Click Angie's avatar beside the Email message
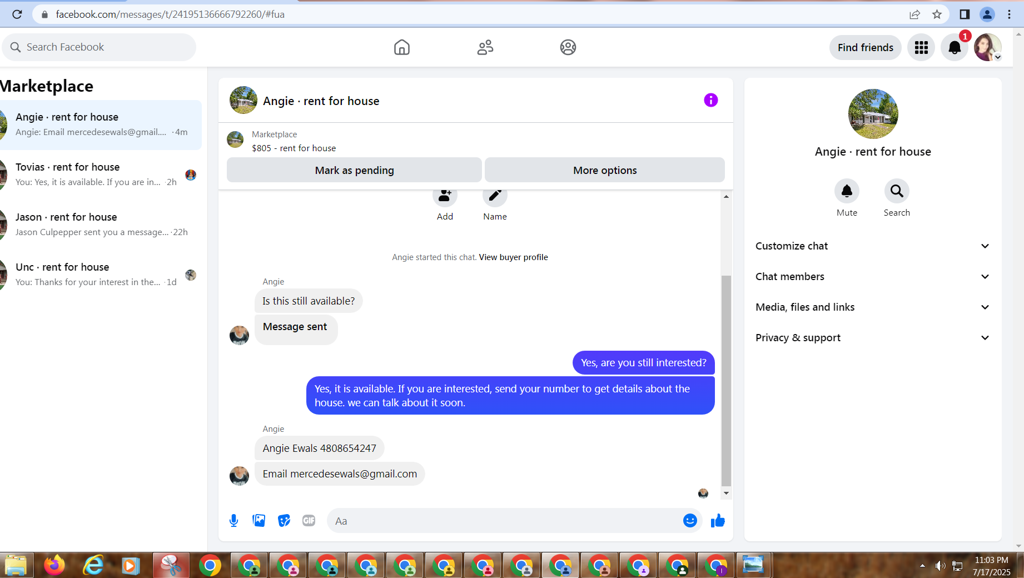This screenshot has height=578, width=1024. click(239, 476)
